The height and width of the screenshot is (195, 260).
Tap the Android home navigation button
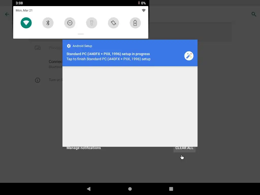coord(130,189)
